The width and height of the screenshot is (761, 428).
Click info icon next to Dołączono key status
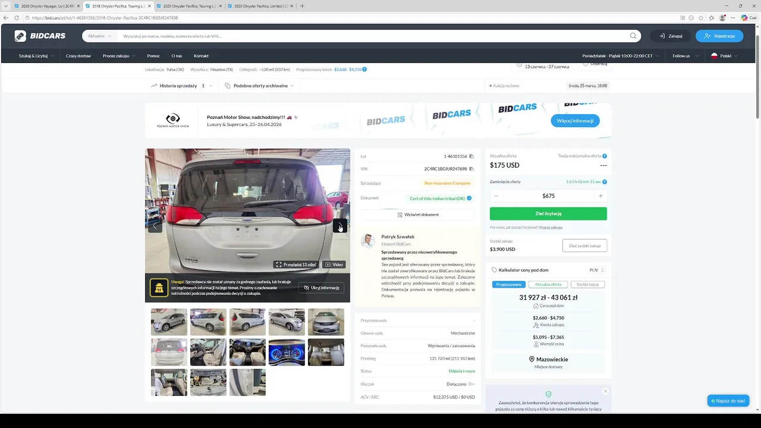tap(471, 384)
